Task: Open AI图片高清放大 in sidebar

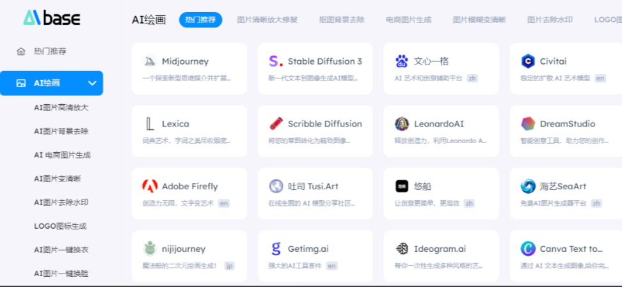Action: (61, 107)
